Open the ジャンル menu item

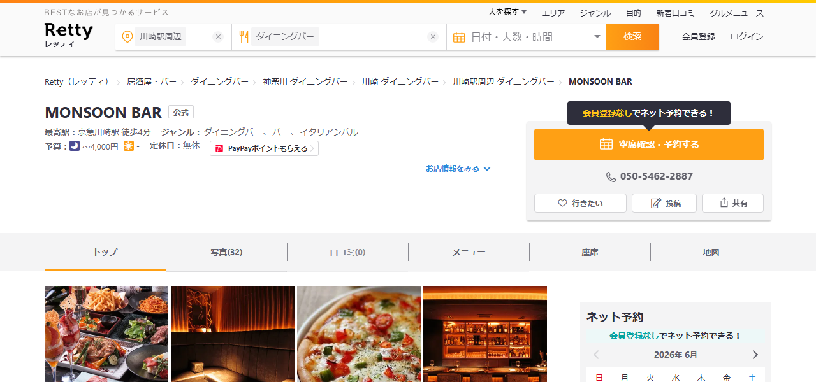[595, 13]
